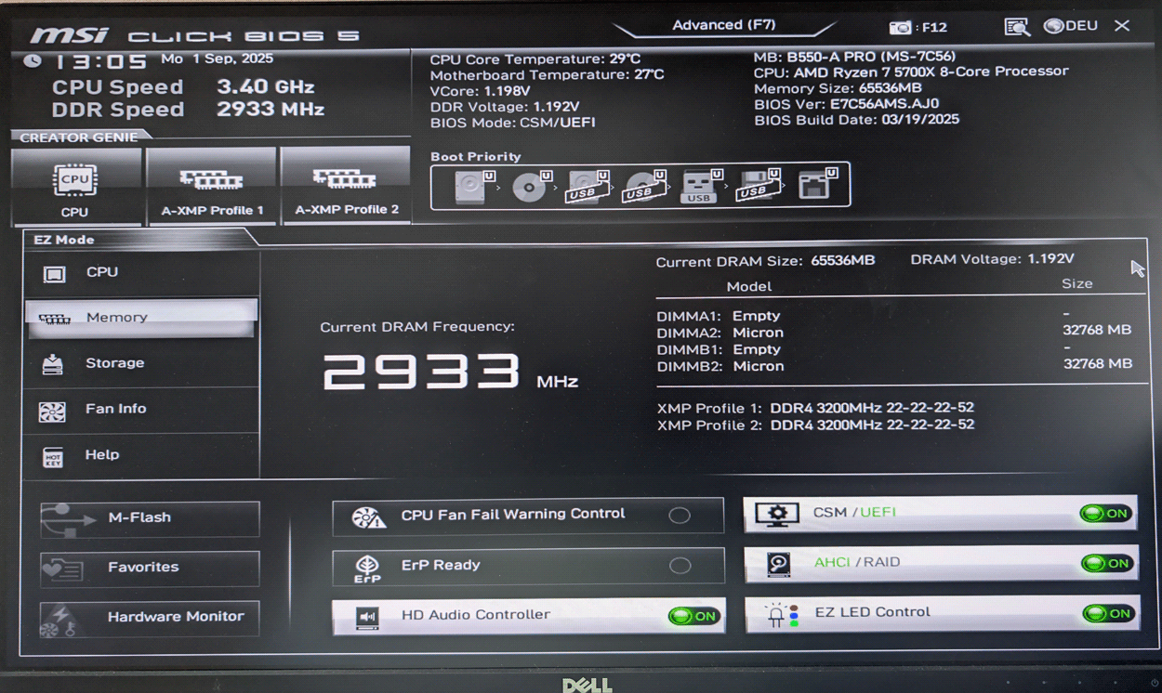The width and height of the screenshot is (1162, 693).
Task: Click the ErP leaf icon
Action: 367,569
